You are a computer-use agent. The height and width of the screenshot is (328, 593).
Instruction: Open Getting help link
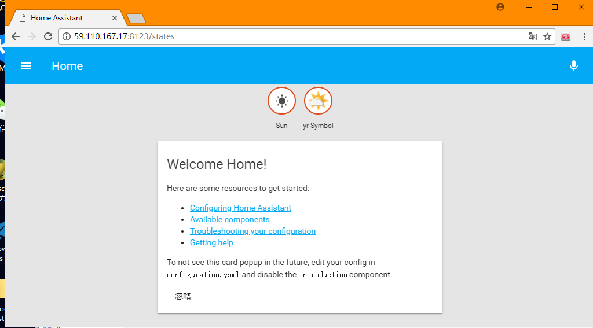(x=211, y=242)
